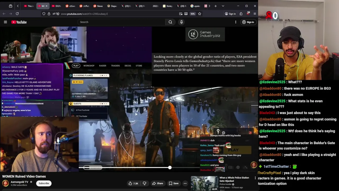
Task: Switch to the 'This is' YouTube tab
Action: tap(29, 6)
